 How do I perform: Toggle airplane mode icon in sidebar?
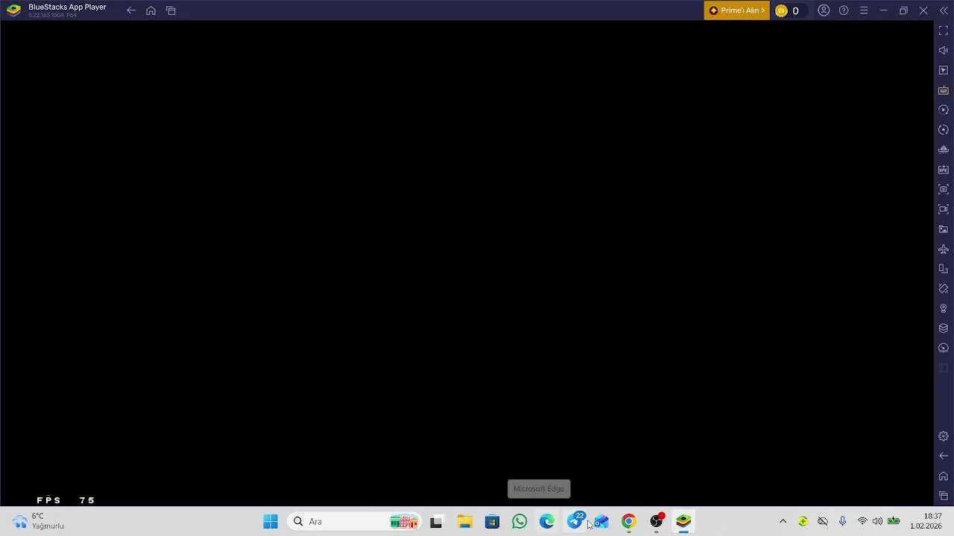pyautogui.click(x=944, y=249)
